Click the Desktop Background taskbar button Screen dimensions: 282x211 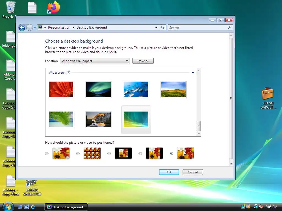(x=66, y=207)
